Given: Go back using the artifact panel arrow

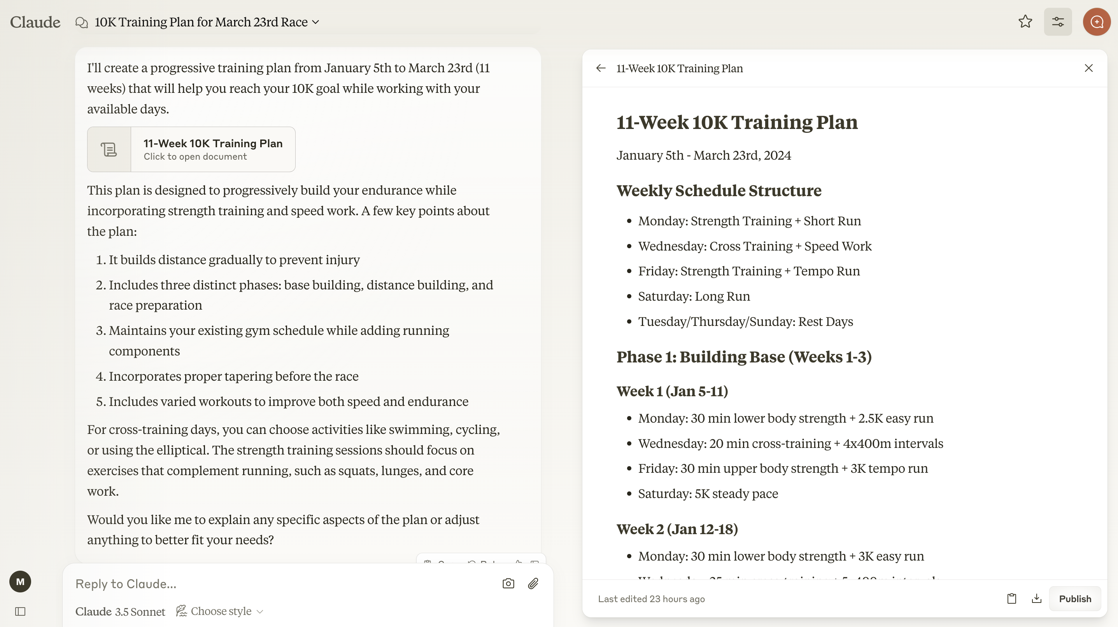Looking at the screenshot, I should (601, 68).
